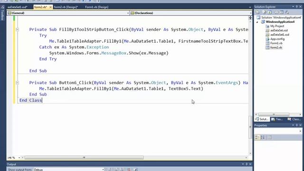Click the editor split-window handle
The height and width of the screenshot is (171, 304).
tap(250, 18)
